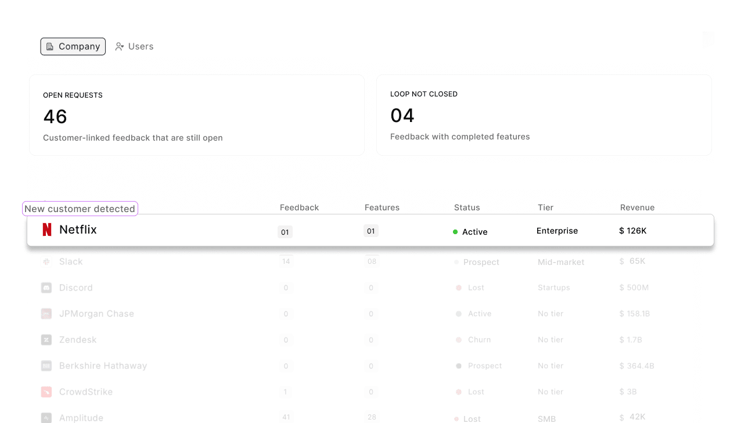Image resolution: width=741 pixels, height=423 pixels.
Task: Open the Zendesk company row
Action: [x=370, y=340]
